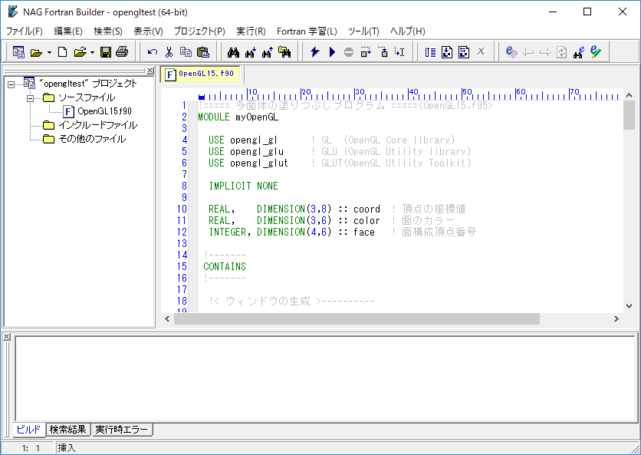Click the editor vertical scrollbar down arrow
Image resolution: width=641 pixels, height=455 pixels.
click(x=629, y=305)
